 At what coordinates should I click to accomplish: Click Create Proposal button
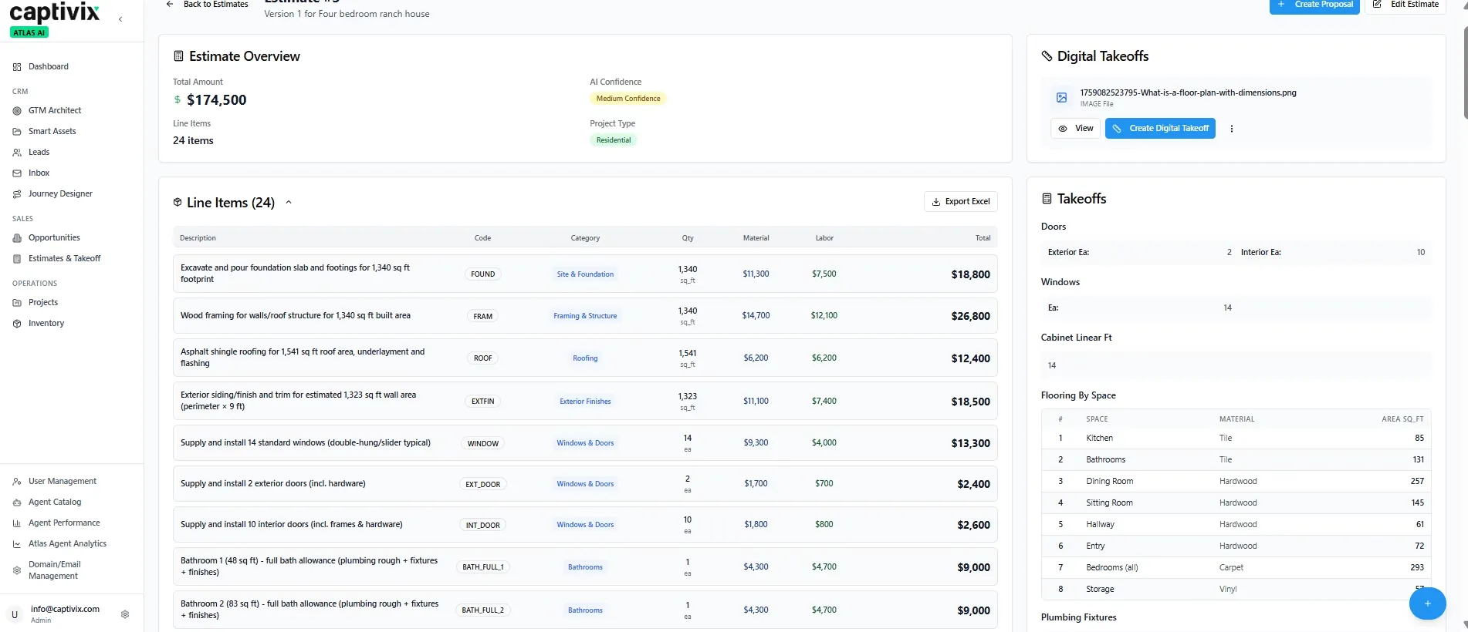1314,5
